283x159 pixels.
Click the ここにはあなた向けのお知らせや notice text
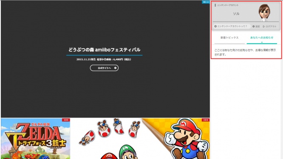245,52
